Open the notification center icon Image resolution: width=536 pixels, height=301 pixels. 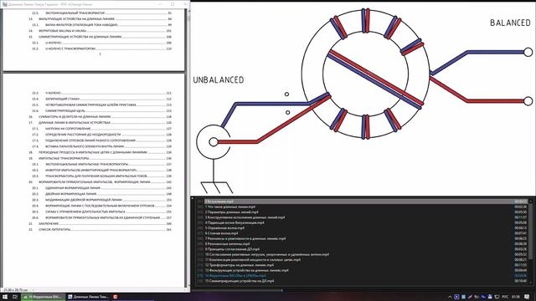[527, 297]
